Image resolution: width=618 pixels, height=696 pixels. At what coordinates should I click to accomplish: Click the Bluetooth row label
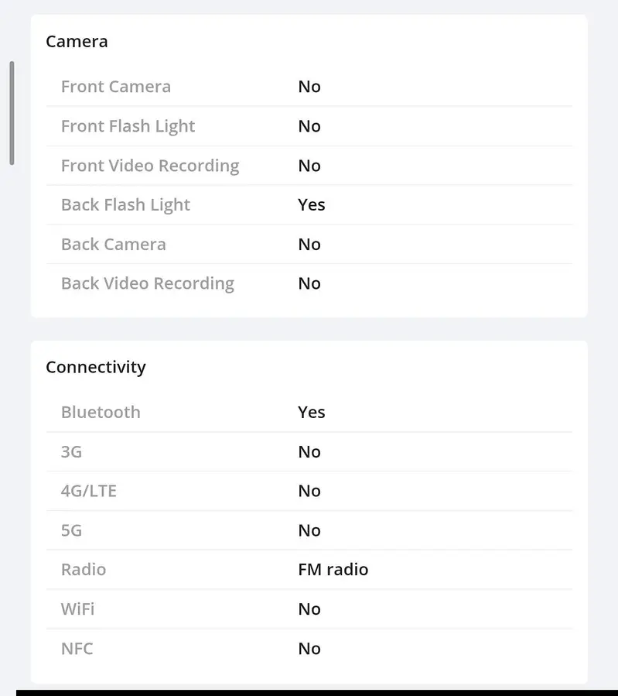click(x=101, y=413)
